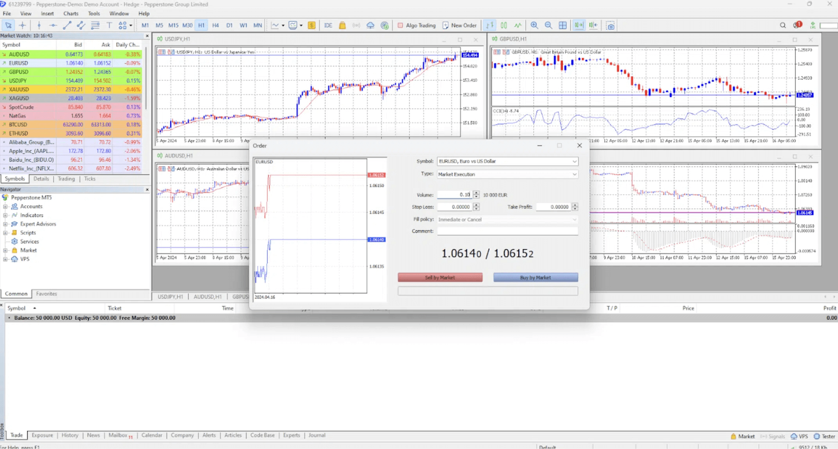Viewport: 838px width, 449px height.
Task: Open the notifications icon with red badge
Action: [797, 25]
